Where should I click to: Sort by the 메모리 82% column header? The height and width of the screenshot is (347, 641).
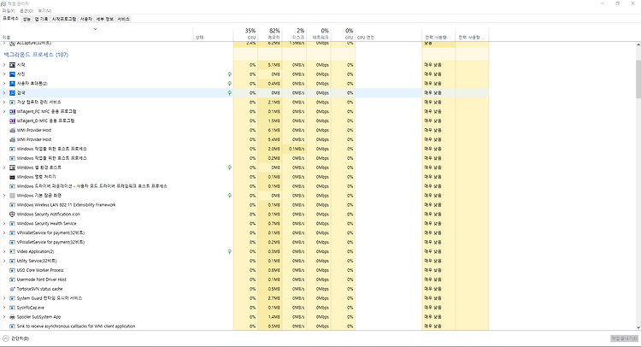pyautogui.click(x=270, y=34)
